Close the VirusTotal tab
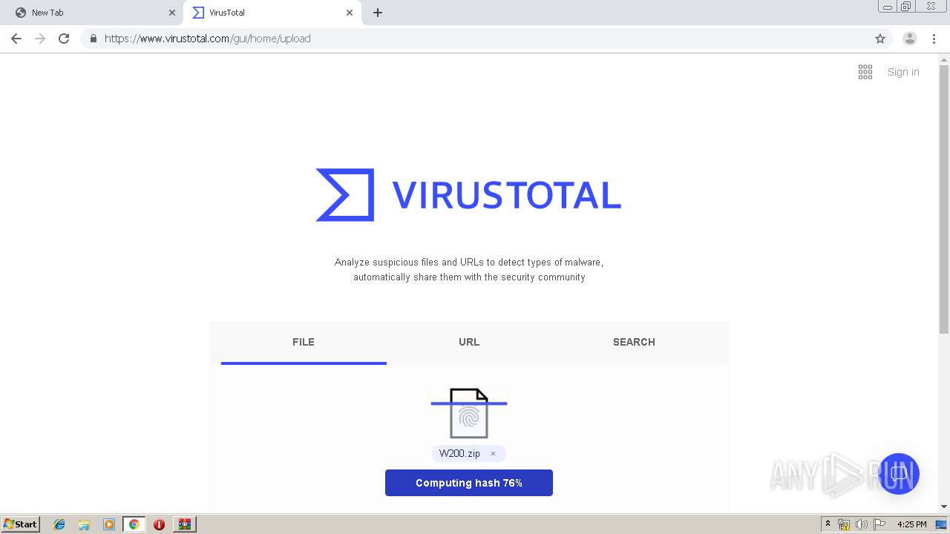The image size is (950, 534). tap(350, 13)
